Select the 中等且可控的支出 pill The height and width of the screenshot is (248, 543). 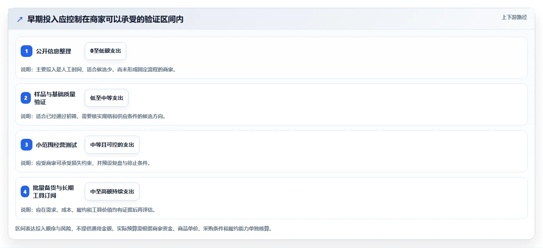112,145
